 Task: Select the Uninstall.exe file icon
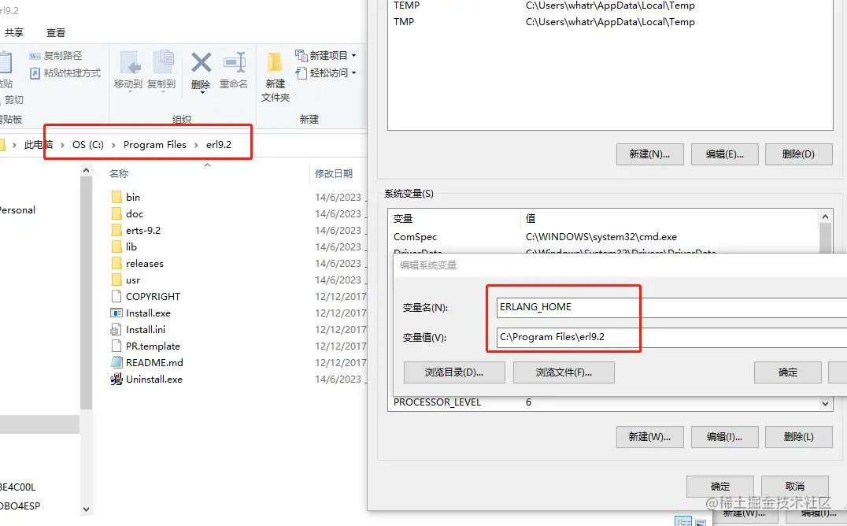pyautogui.click(x=117, y=380)
